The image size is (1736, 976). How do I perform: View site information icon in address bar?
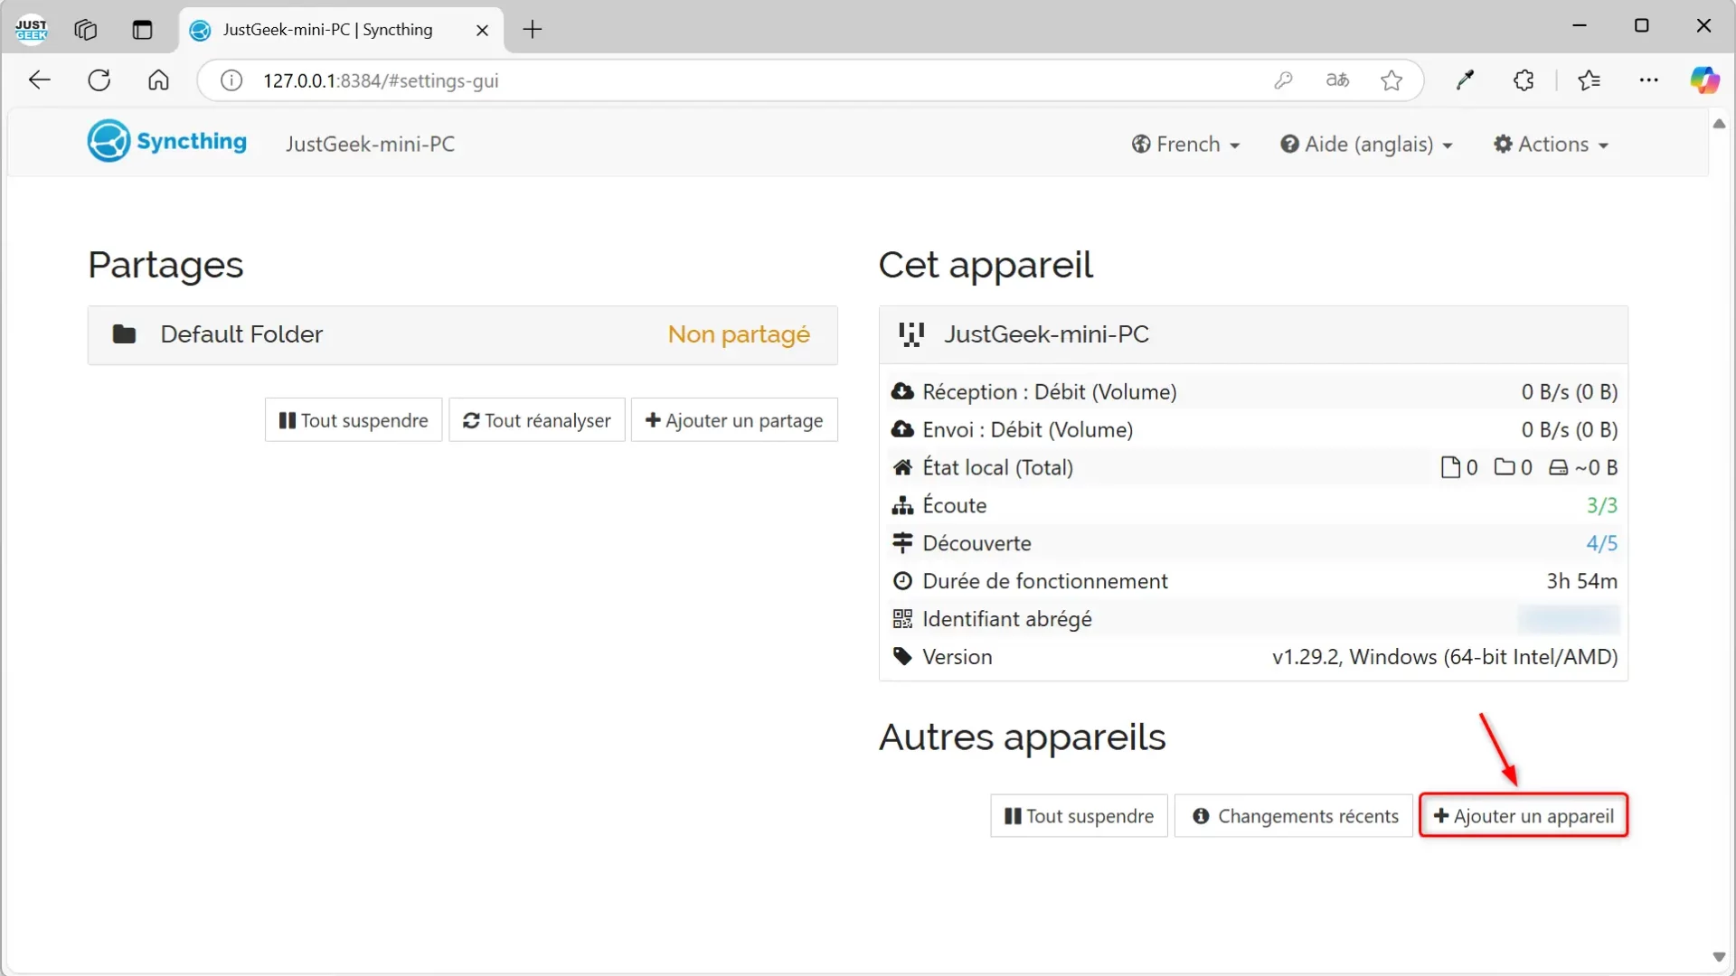(x=231, y=80)
